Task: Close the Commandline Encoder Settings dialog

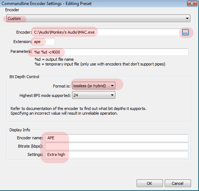Action: (192, 4)
